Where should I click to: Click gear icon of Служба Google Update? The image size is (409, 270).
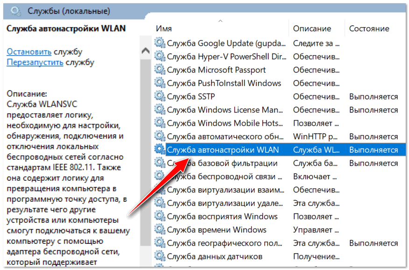[x=160, y=43]
